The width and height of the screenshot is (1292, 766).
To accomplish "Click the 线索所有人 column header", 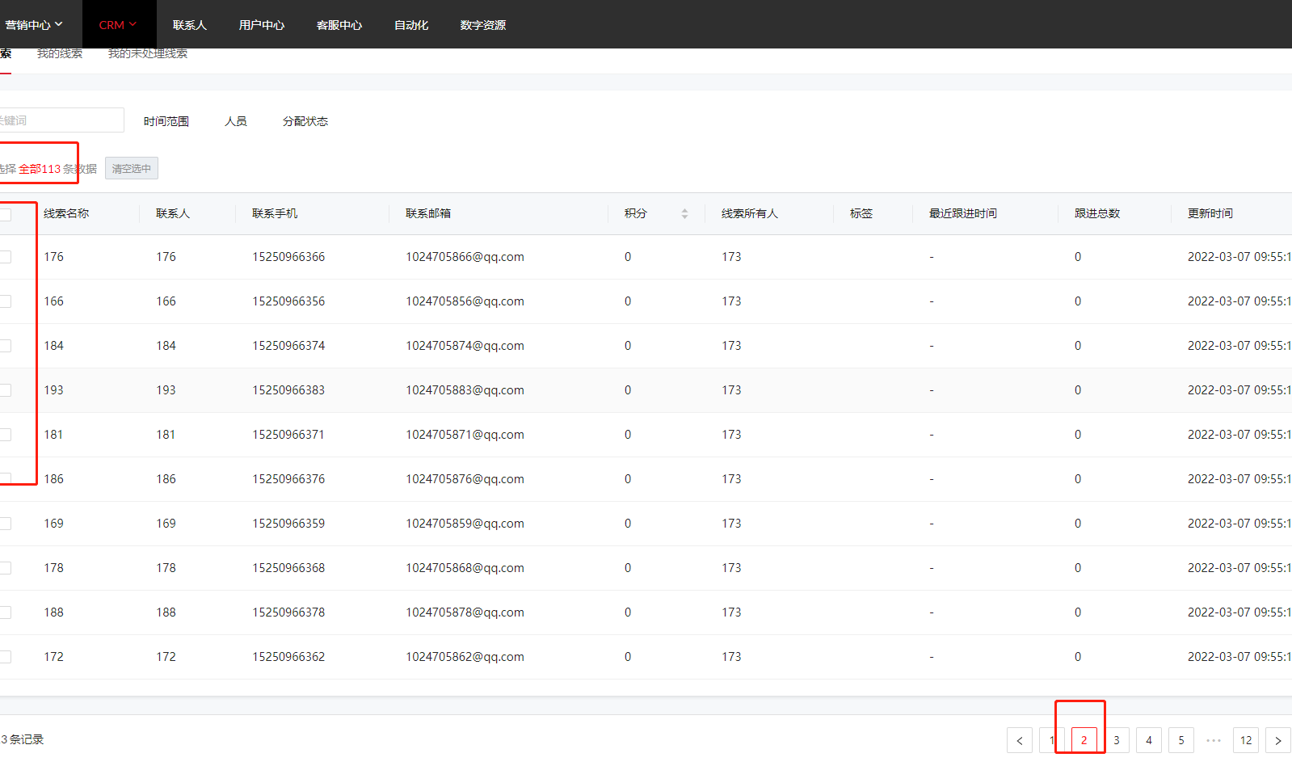I will tap(750, 213).
